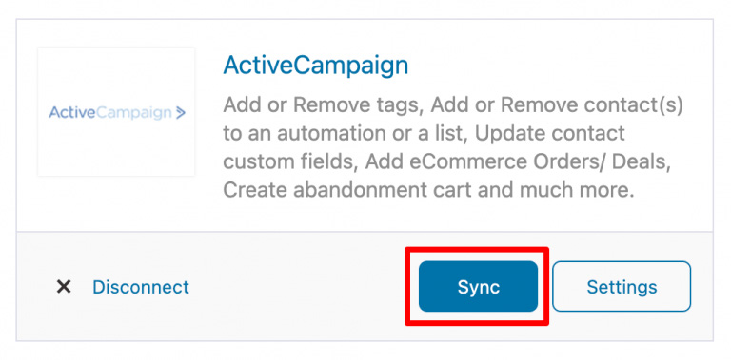Select the blue ActiveCampaign heading
This screenshot has height=360, width=731.
point(316,66)
